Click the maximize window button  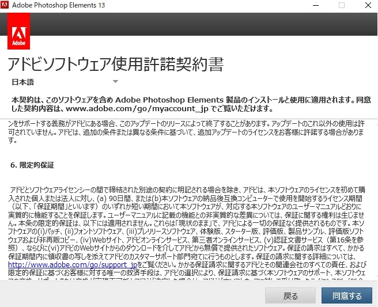[x=342, y=5]
